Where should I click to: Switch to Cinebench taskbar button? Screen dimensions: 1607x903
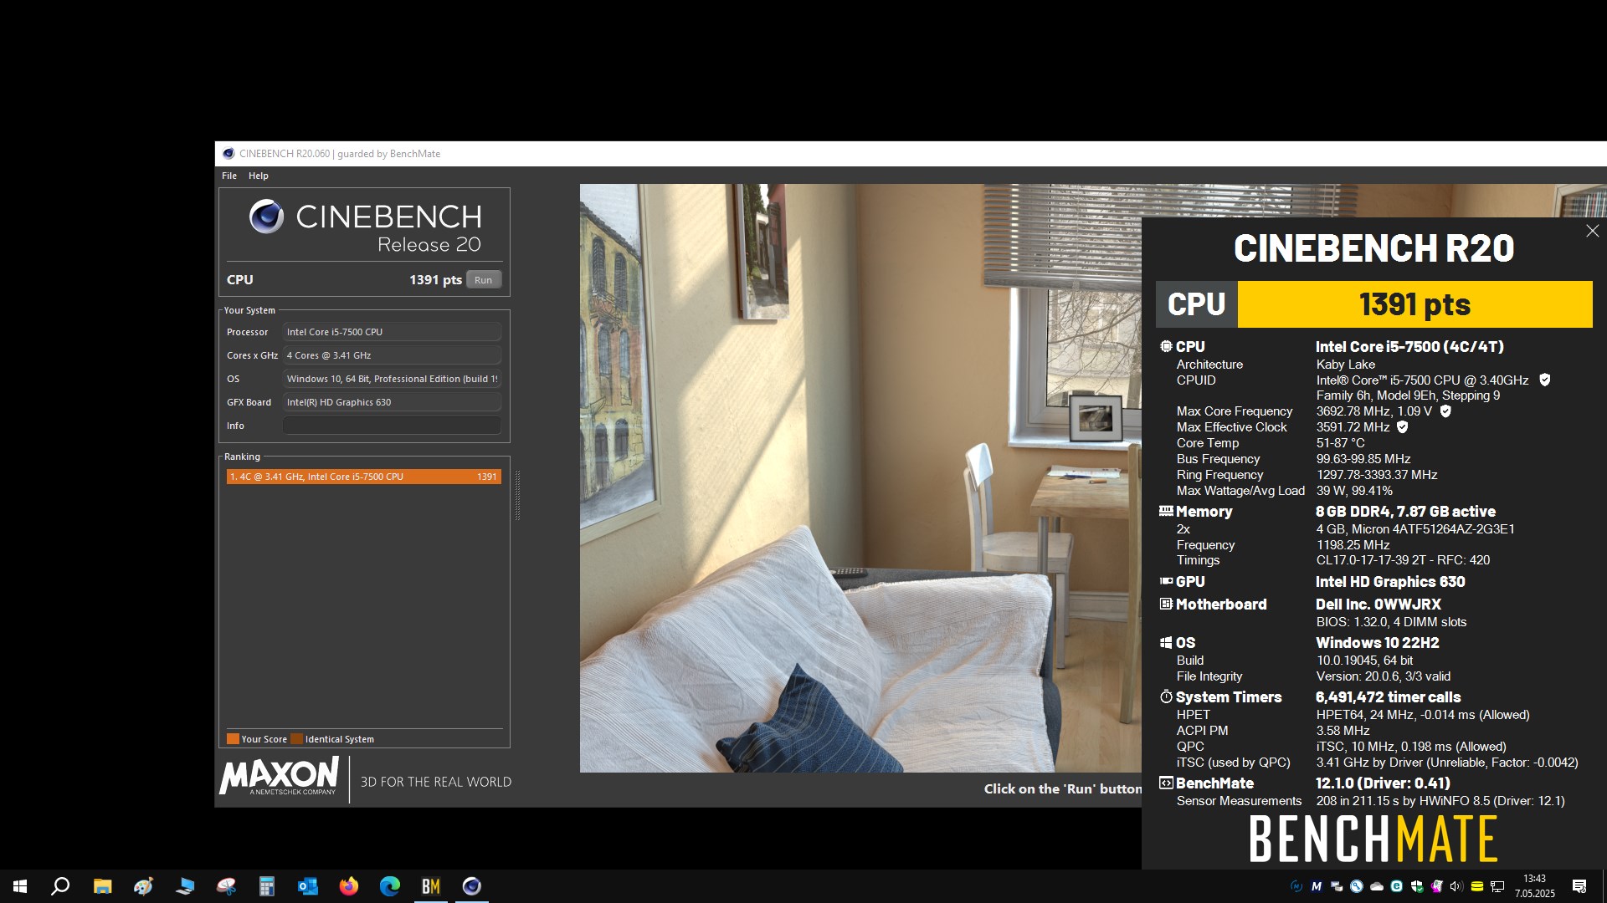pyautogui.click(x=471, y=886)
